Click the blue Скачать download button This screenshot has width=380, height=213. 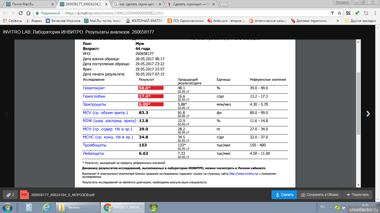click(284, 195)
